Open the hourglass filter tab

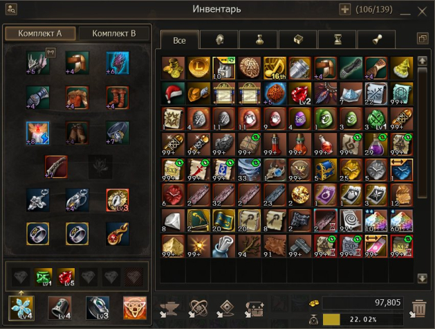337,40
